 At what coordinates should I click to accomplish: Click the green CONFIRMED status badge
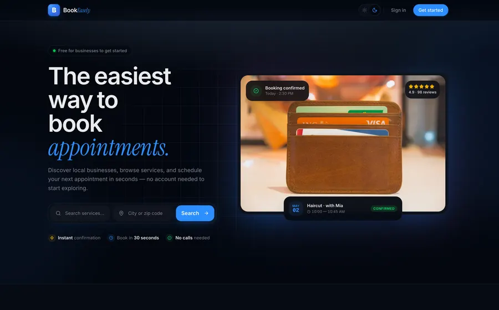click(x=384, y=209)
